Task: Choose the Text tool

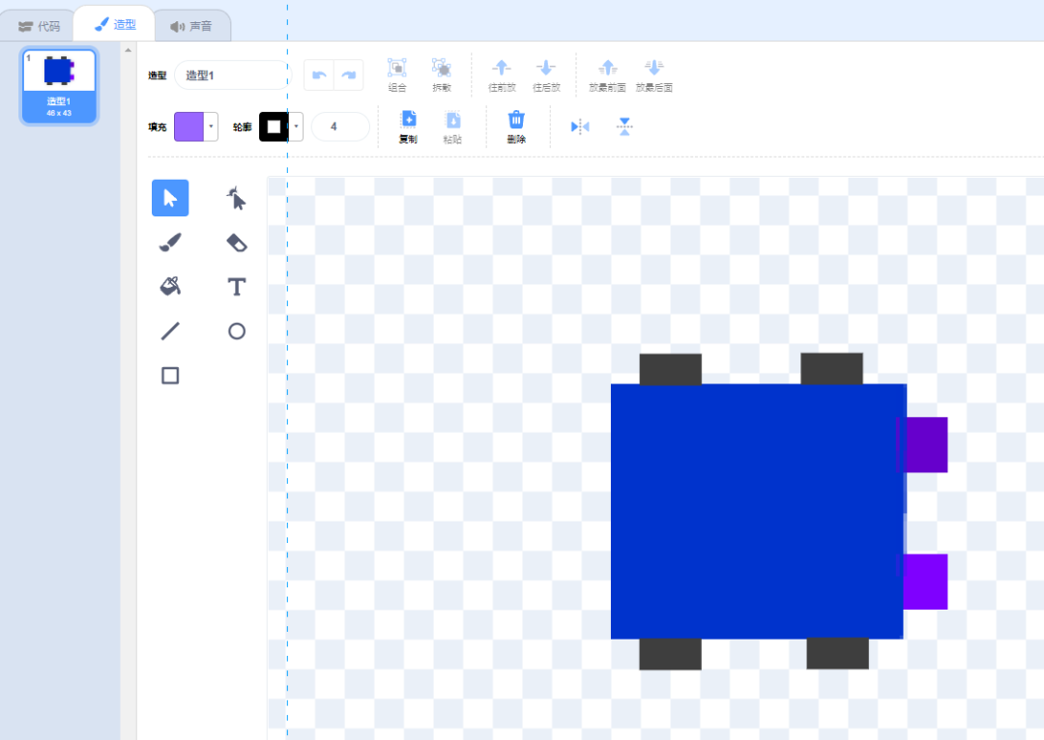Action: [x=236, y=287]
